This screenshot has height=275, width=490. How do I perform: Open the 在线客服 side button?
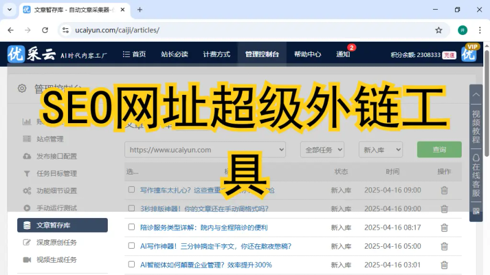click(476, 175)
